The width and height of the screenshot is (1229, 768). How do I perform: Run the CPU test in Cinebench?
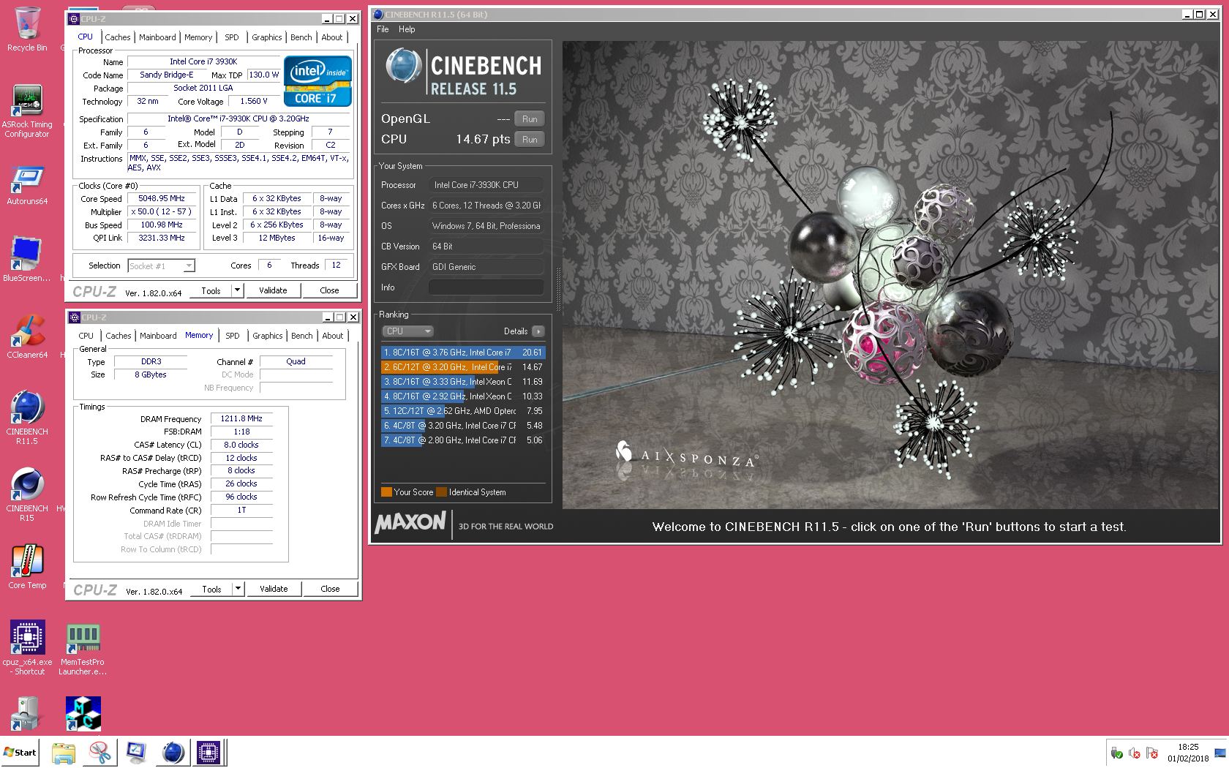(x=530, y=140)
